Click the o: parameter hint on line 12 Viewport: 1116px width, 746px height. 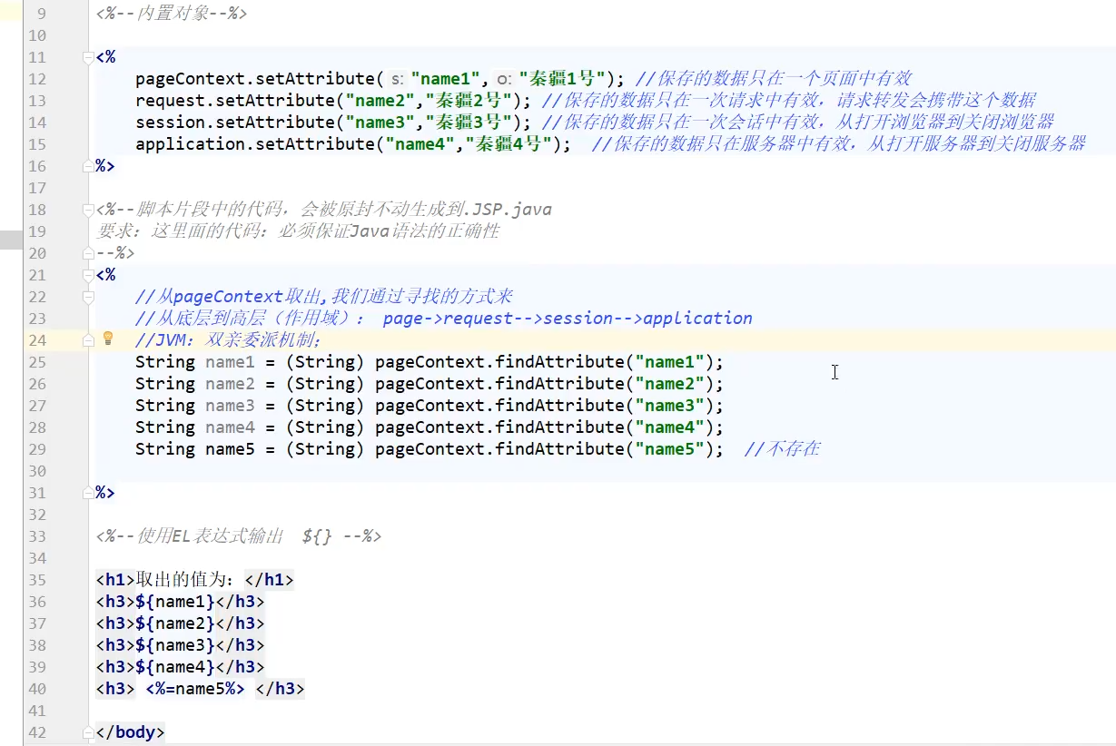pos(505,80)
